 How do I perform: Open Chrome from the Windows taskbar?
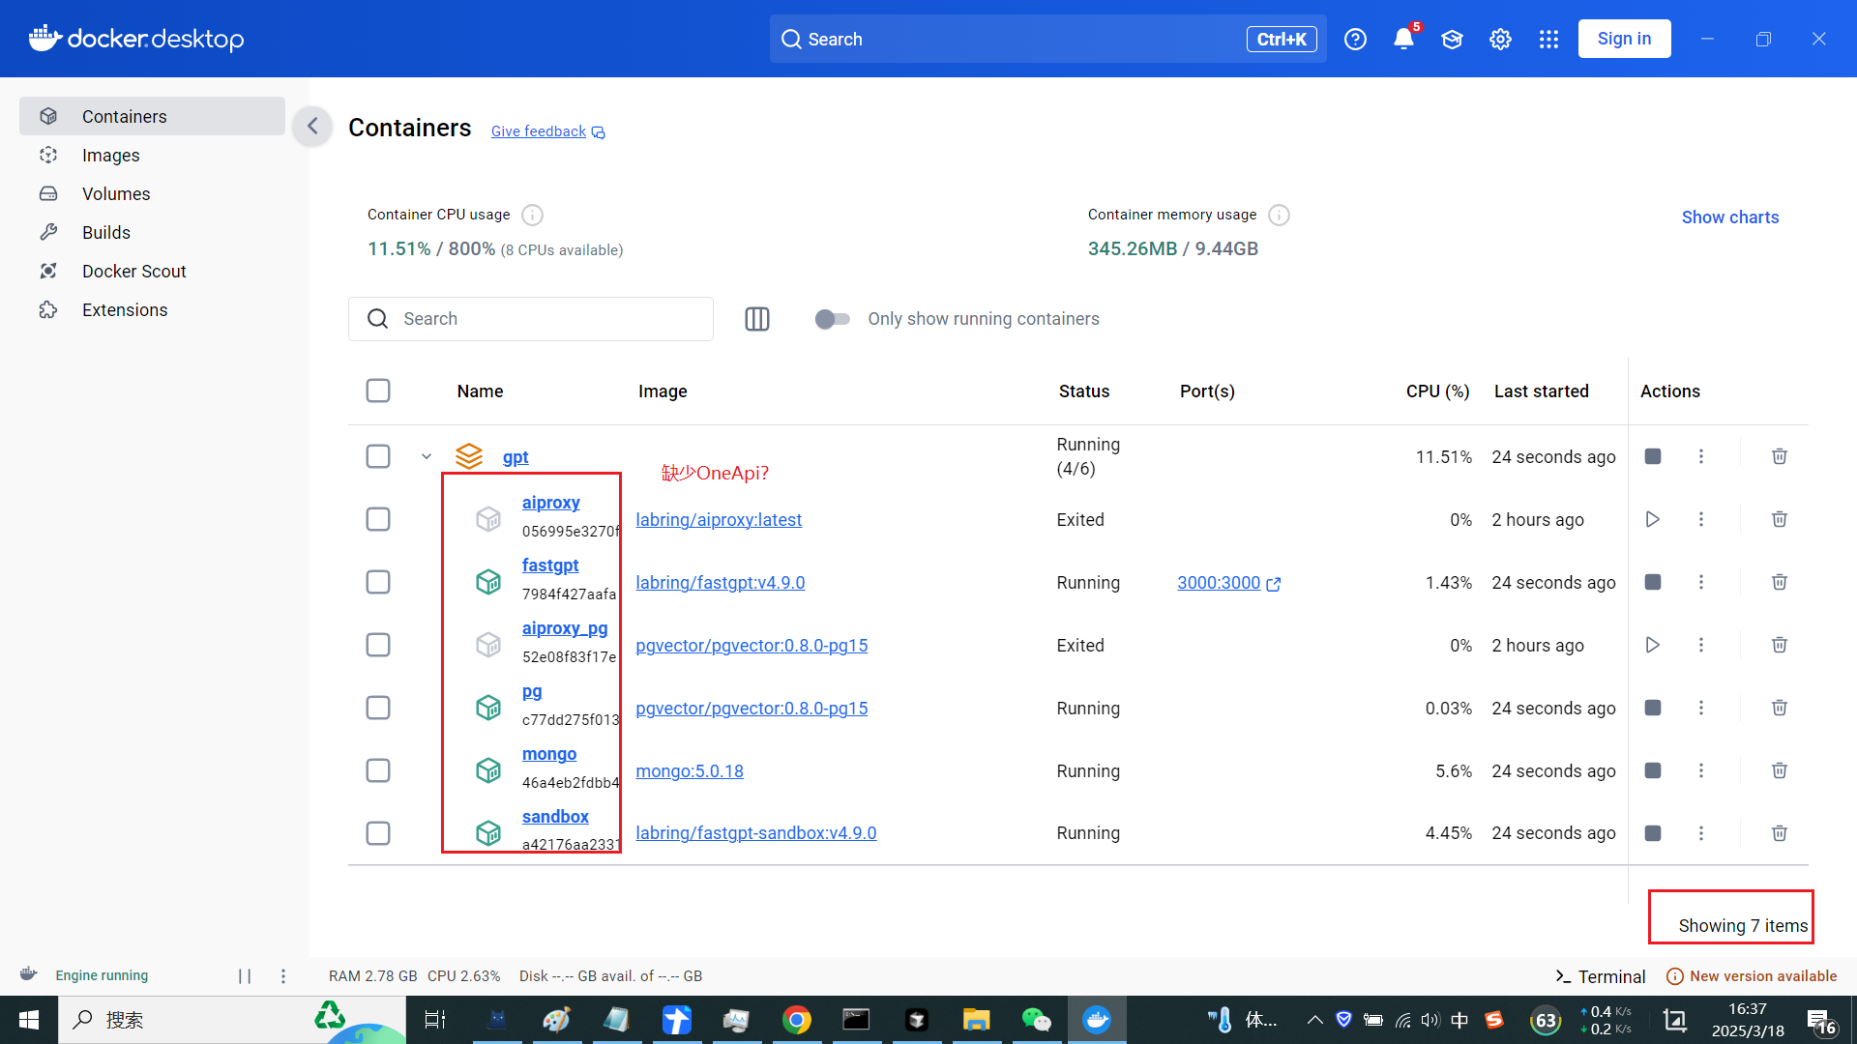pos(796,1020)
